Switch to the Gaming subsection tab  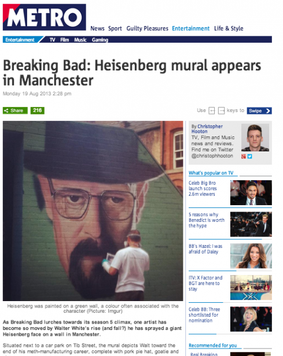tap(100, 40)
